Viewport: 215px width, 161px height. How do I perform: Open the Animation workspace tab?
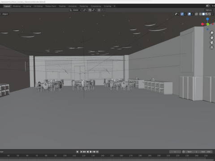click(73, 6)
